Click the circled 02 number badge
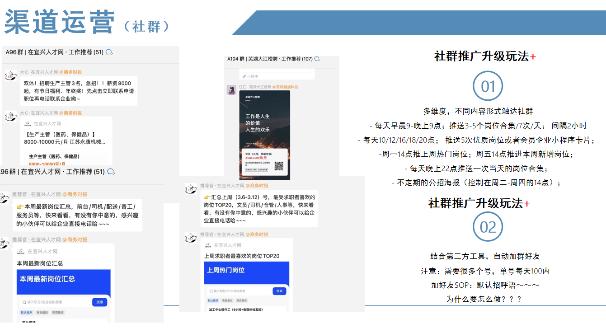This screenshot has height=328, width=606. [488, 227]
